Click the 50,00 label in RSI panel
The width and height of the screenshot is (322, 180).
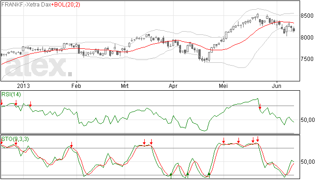[x=308, y=120]
